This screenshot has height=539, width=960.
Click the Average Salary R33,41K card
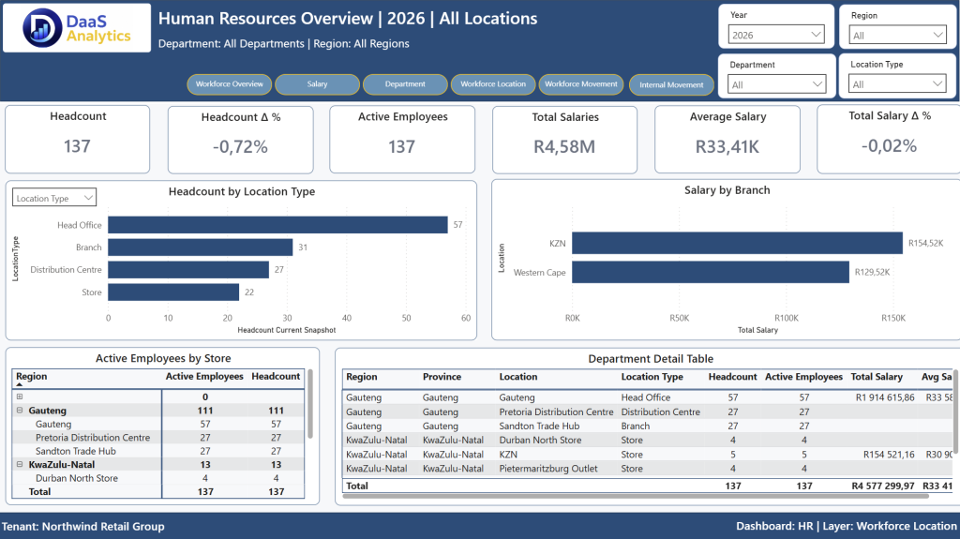(x=727, y=139)
